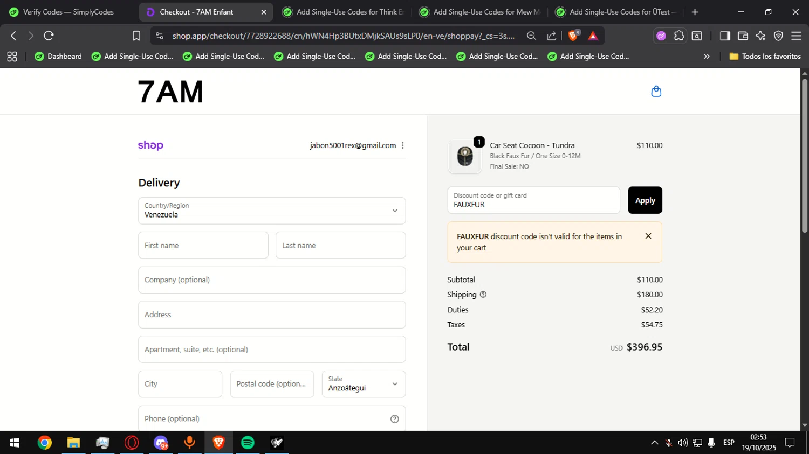Click the ESP language indicator
809x454 pixels.
click(729, 443)
